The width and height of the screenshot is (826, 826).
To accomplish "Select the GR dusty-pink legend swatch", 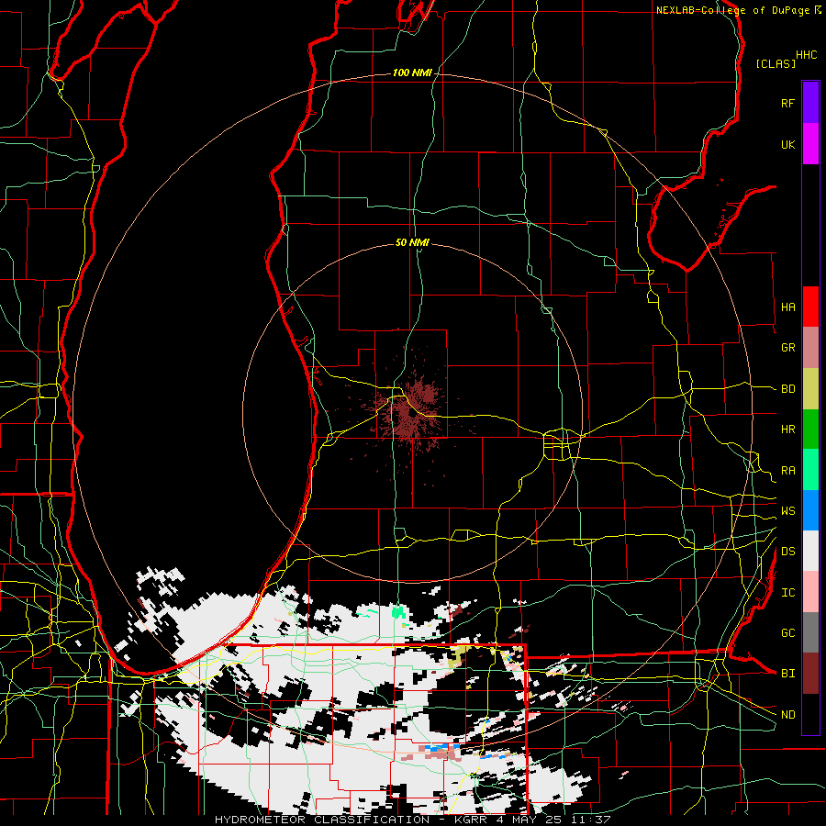I will [810, 348].
